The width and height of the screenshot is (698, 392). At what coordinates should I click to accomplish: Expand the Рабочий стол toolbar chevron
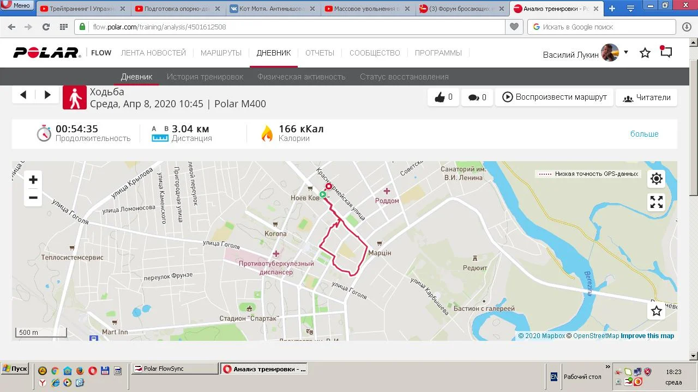[607, 367]
